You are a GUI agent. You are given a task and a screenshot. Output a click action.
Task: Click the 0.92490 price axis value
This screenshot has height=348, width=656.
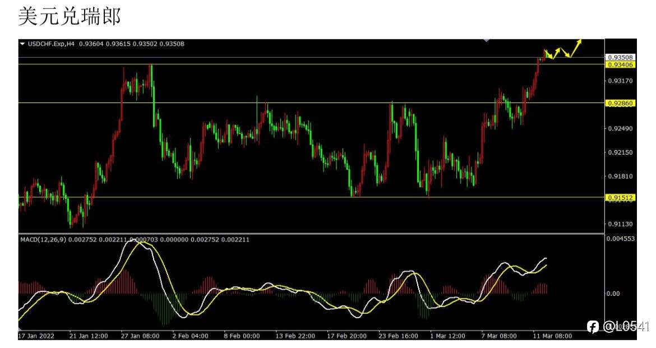pos(620,128)
